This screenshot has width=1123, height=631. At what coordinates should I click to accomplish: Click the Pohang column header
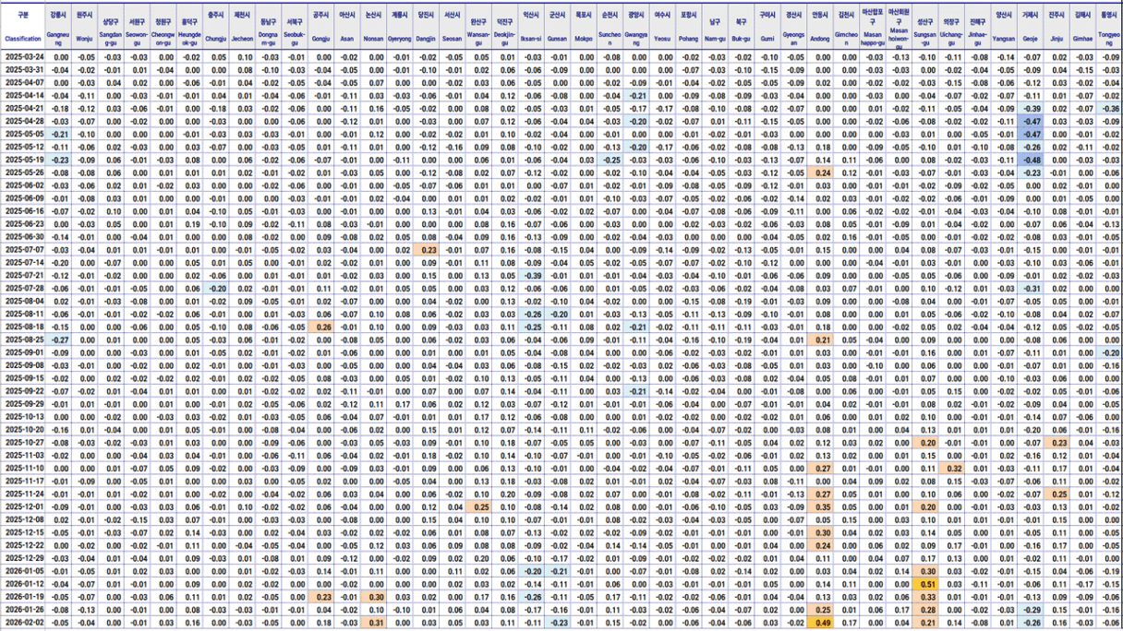click(688, 28)
